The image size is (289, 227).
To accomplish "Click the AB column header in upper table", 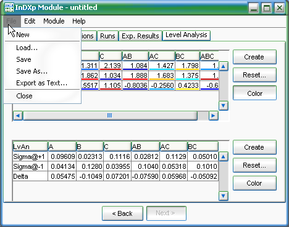I will click(135, 56).
